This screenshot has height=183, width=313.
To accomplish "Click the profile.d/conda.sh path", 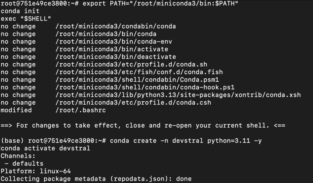I will (x=131, y=64).
